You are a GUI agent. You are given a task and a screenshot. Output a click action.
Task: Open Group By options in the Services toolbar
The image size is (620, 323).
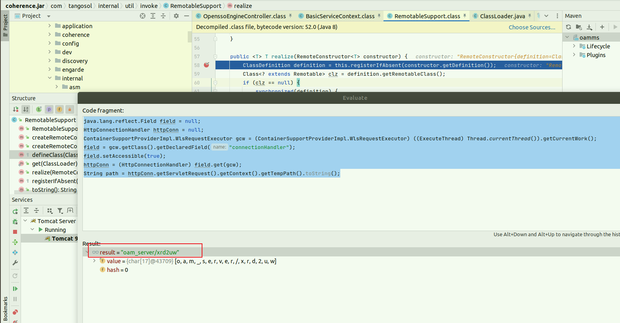[50, 210]
